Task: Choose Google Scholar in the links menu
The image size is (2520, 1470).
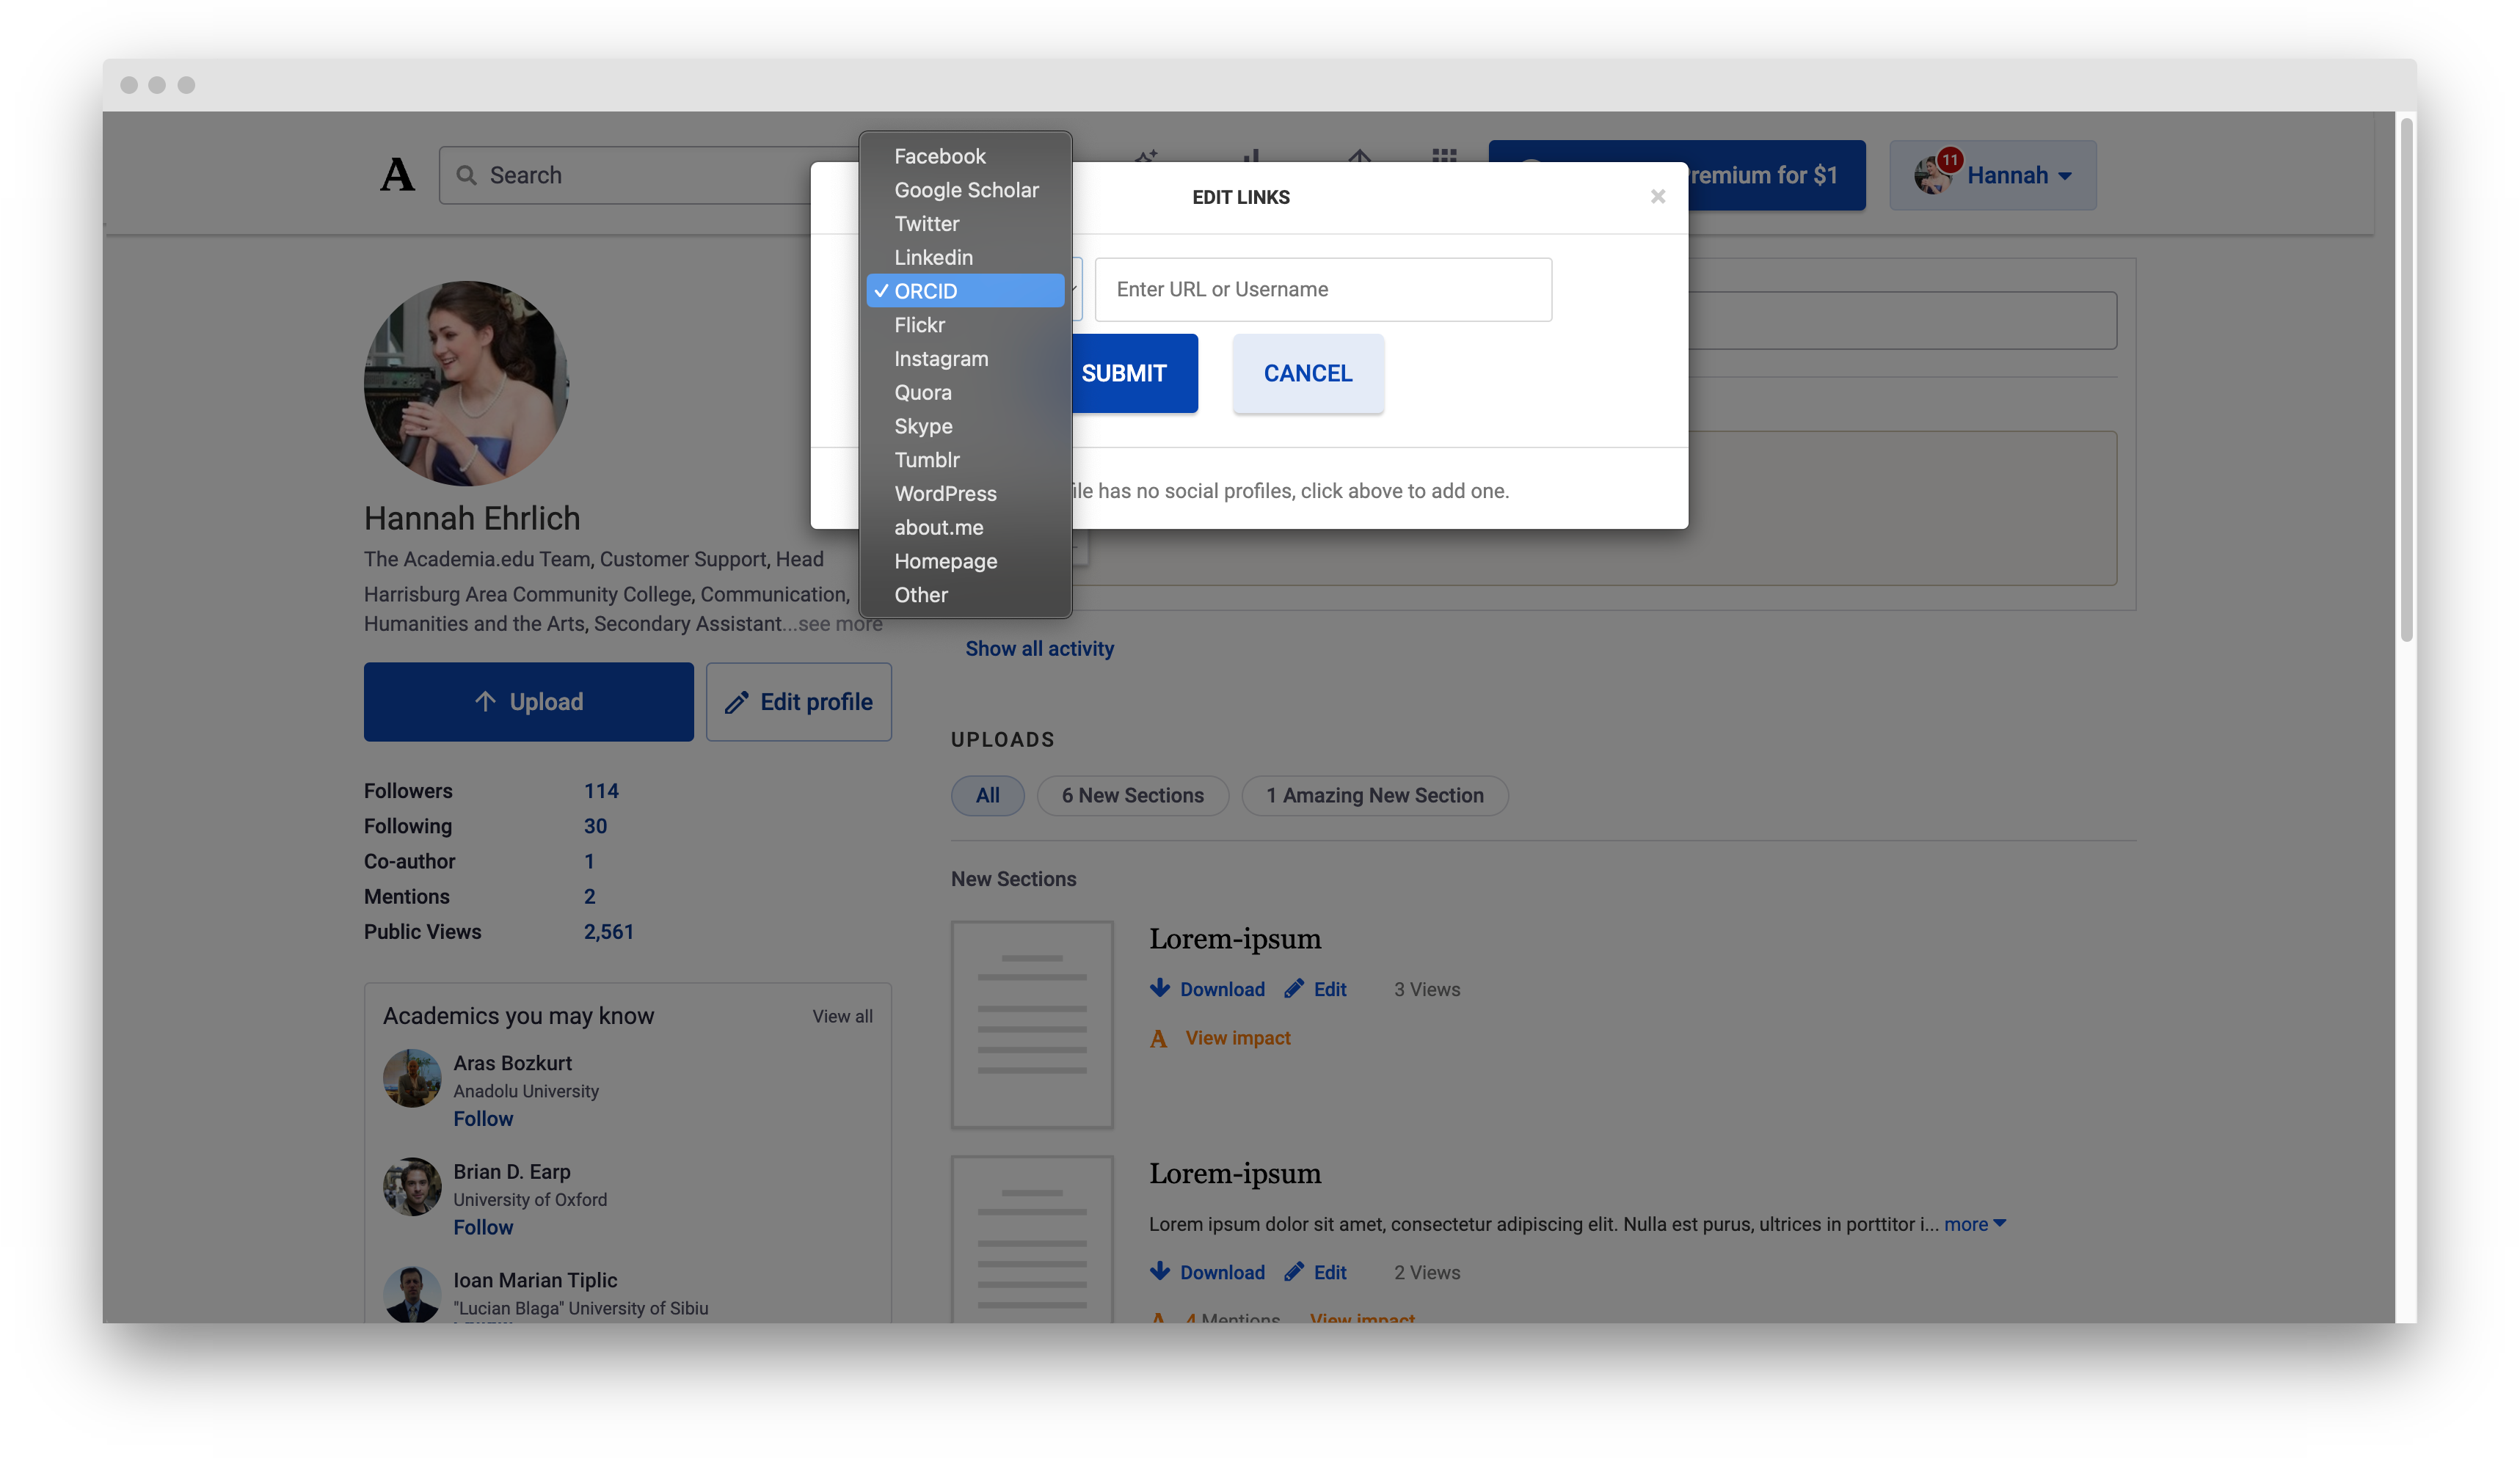Action: 966,189
